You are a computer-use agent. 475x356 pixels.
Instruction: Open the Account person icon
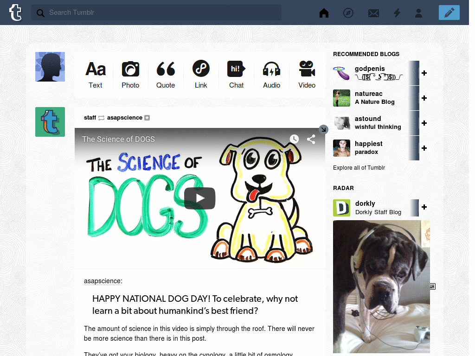point(418,13)
